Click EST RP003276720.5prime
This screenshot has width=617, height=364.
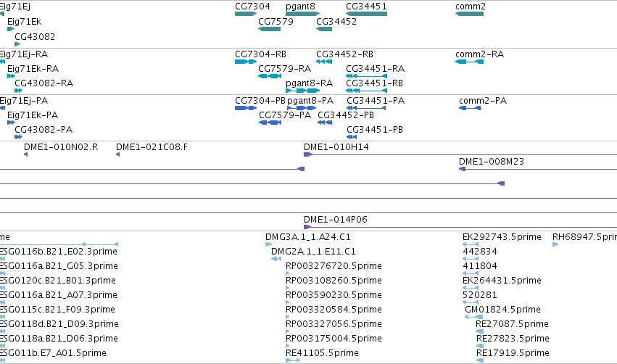[x=334, y=265]
